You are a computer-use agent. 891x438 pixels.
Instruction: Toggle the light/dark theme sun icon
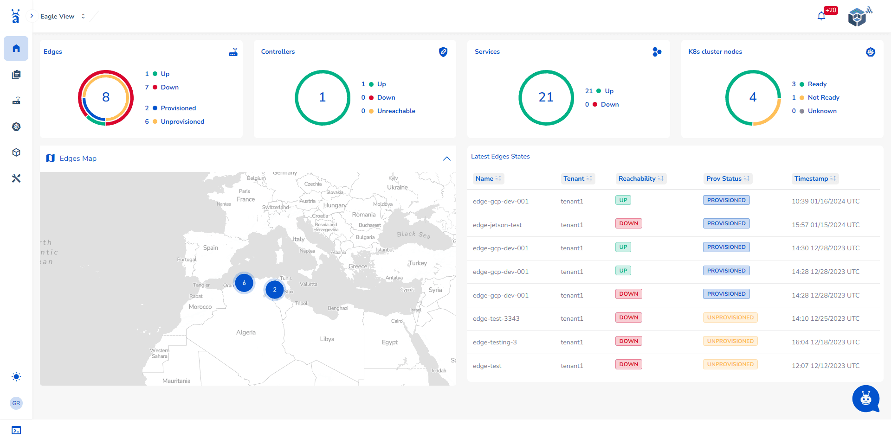pyautogui.click(x=16, y=377)
